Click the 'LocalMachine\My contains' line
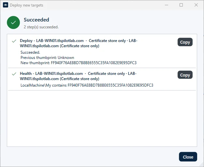Screen dimensions: 204x167 click(x=87, y=85)
